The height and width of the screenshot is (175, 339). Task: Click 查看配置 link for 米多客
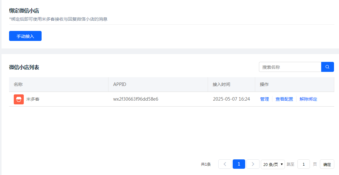(x=284, y=99)
